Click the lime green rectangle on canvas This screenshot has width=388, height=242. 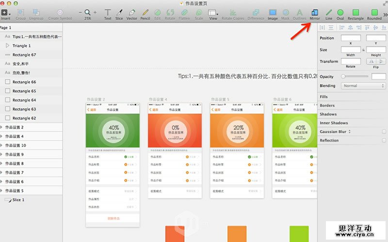(299, 234)
